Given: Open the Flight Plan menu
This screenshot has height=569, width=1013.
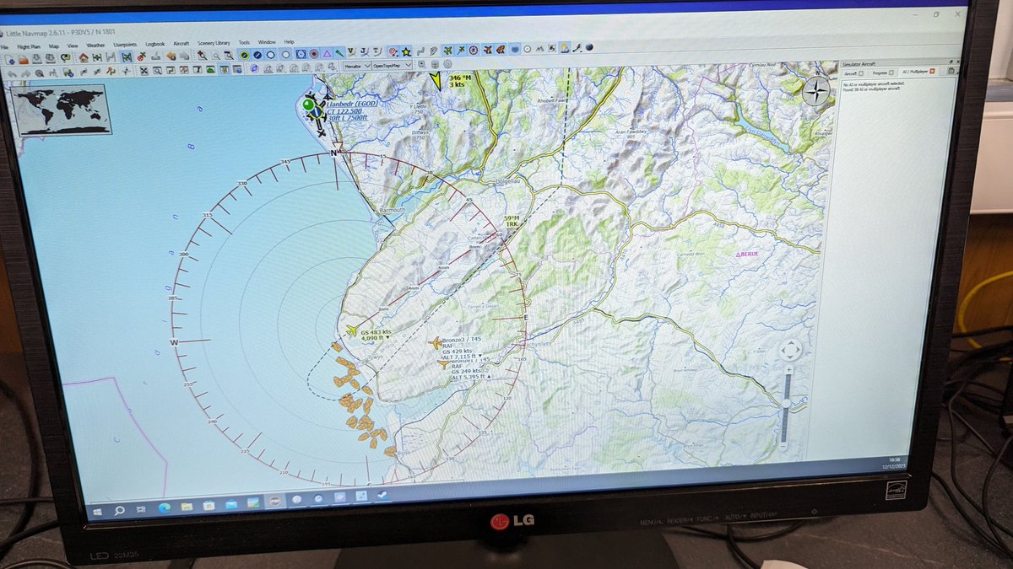Looking at the screenshot, I should (29, 46).
